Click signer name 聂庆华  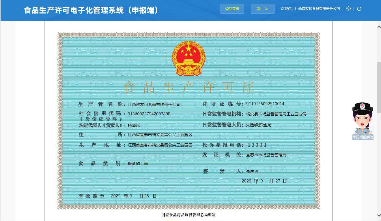pyautogui.click(x=252, y=172)
